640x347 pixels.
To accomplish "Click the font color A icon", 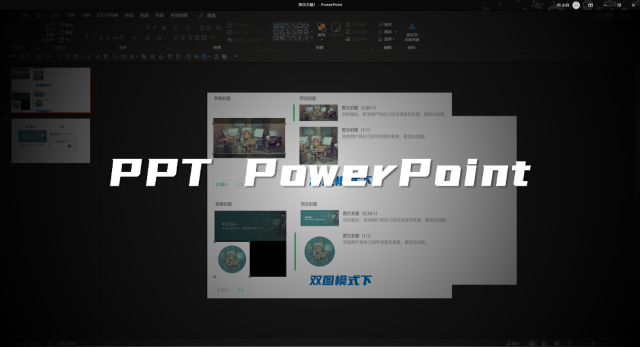I will [x=159, y=37].
